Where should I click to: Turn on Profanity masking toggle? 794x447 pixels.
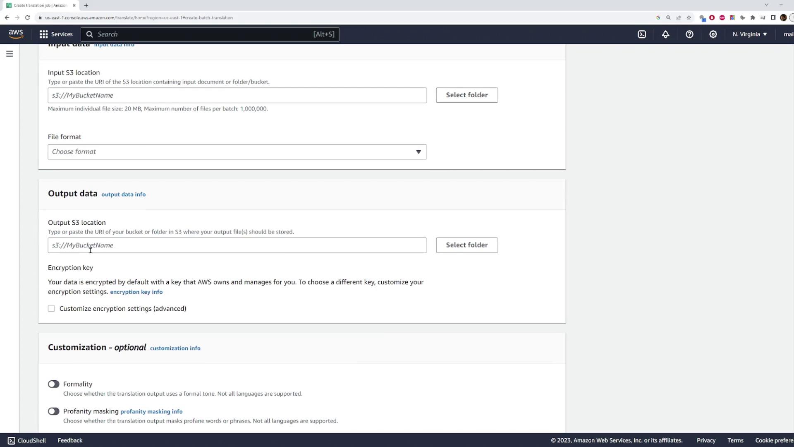coord(53,411)
